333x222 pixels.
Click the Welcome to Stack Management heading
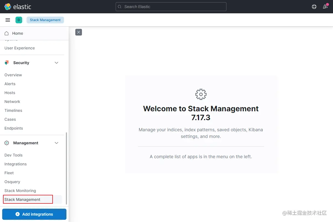[201, 113]
